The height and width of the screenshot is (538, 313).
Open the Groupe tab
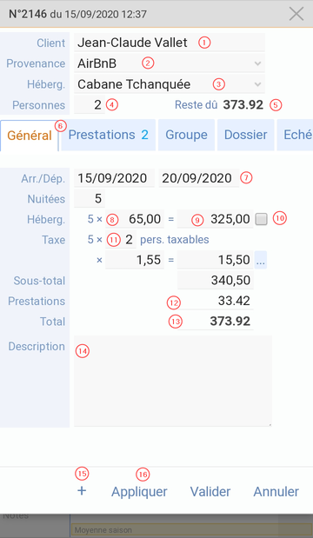(x=186, y=135)
